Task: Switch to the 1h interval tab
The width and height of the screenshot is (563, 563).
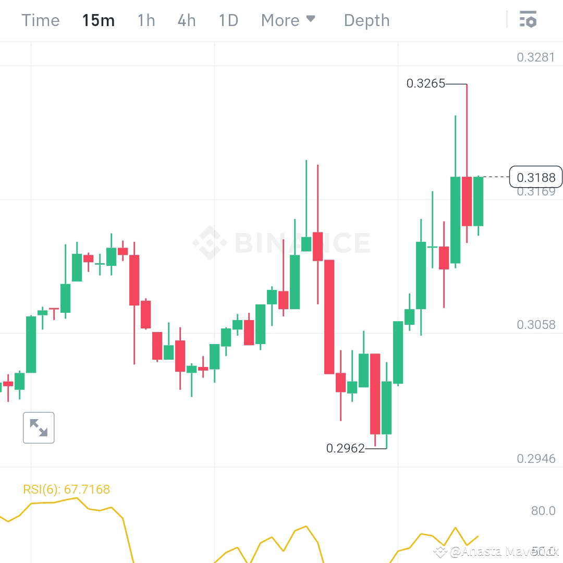Action: click(145, 20)
